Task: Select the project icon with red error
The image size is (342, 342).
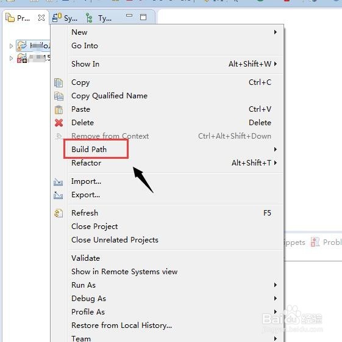Action: point(22,58)
